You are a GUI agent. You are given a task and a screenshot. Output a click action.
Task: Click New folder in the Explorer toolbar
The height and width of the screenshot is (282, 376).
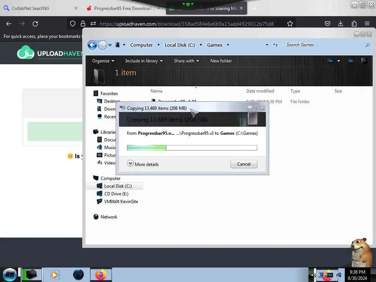(x=221, y=61)
